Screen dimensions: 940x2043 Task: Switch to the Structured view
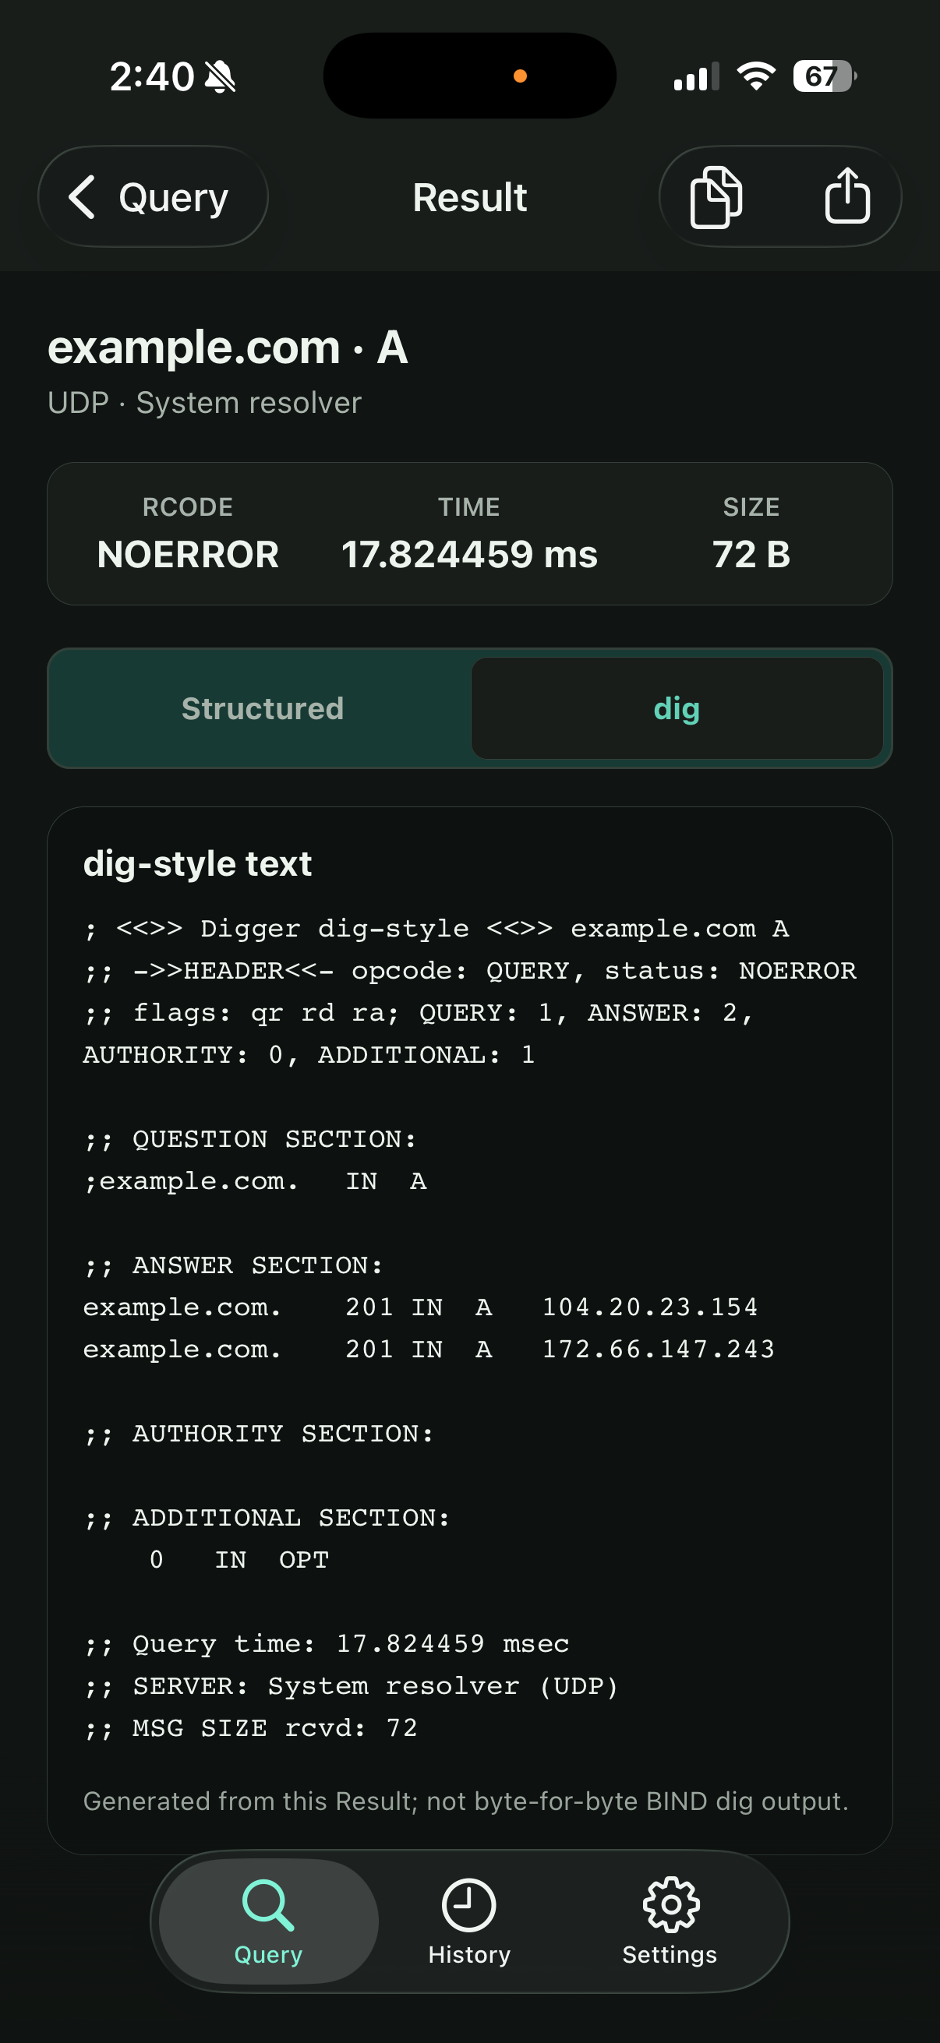263,708
